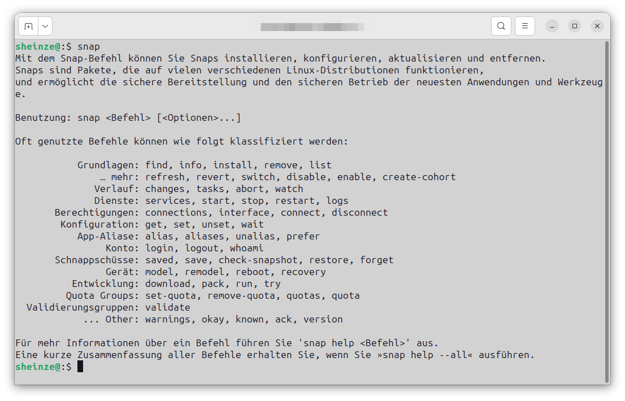This screenshot has height=401, width=625.
Task: Click the Benutzung usage line text
Action: point(128,117)
